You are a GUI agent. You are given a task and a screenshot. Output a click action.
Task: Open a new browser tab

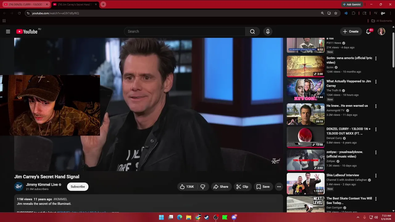click(x=103, y=4)
